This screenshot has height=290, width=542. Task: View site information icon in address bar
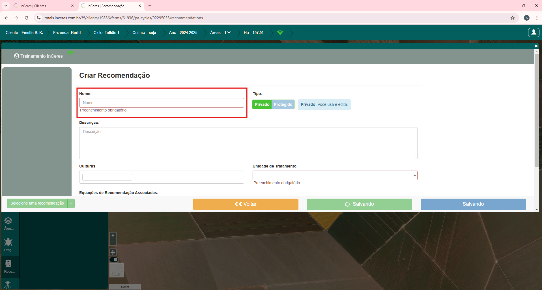[39, 18]
